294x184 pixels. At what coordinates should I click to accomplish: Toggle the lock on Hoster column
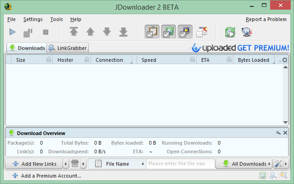coord(87,60)
